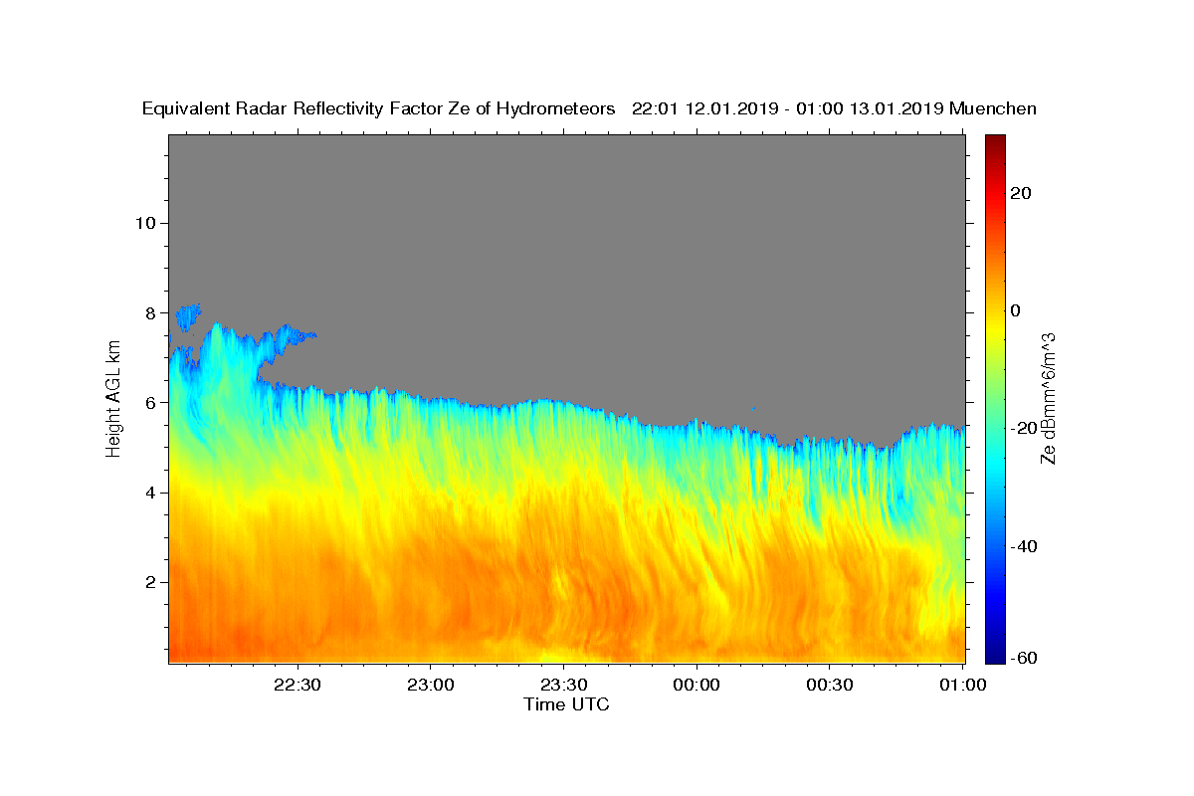Click the colorbar value '20'

[x=1020, y=193]
